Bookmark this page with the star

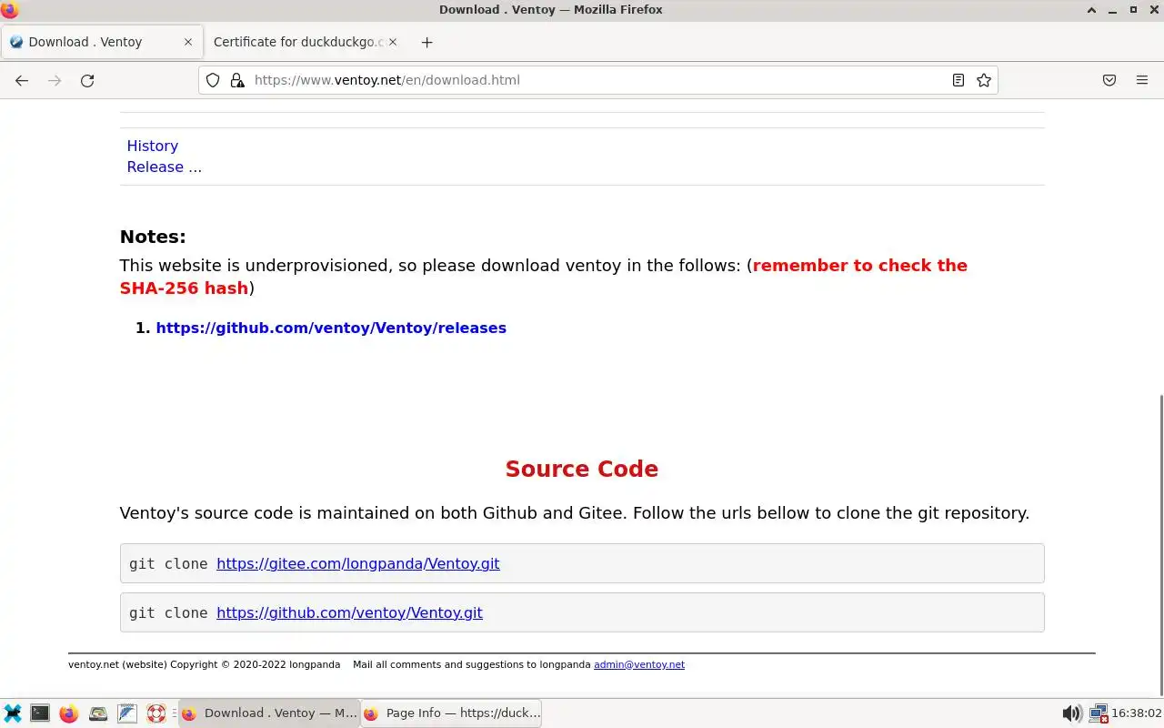(x=983, y=80)
